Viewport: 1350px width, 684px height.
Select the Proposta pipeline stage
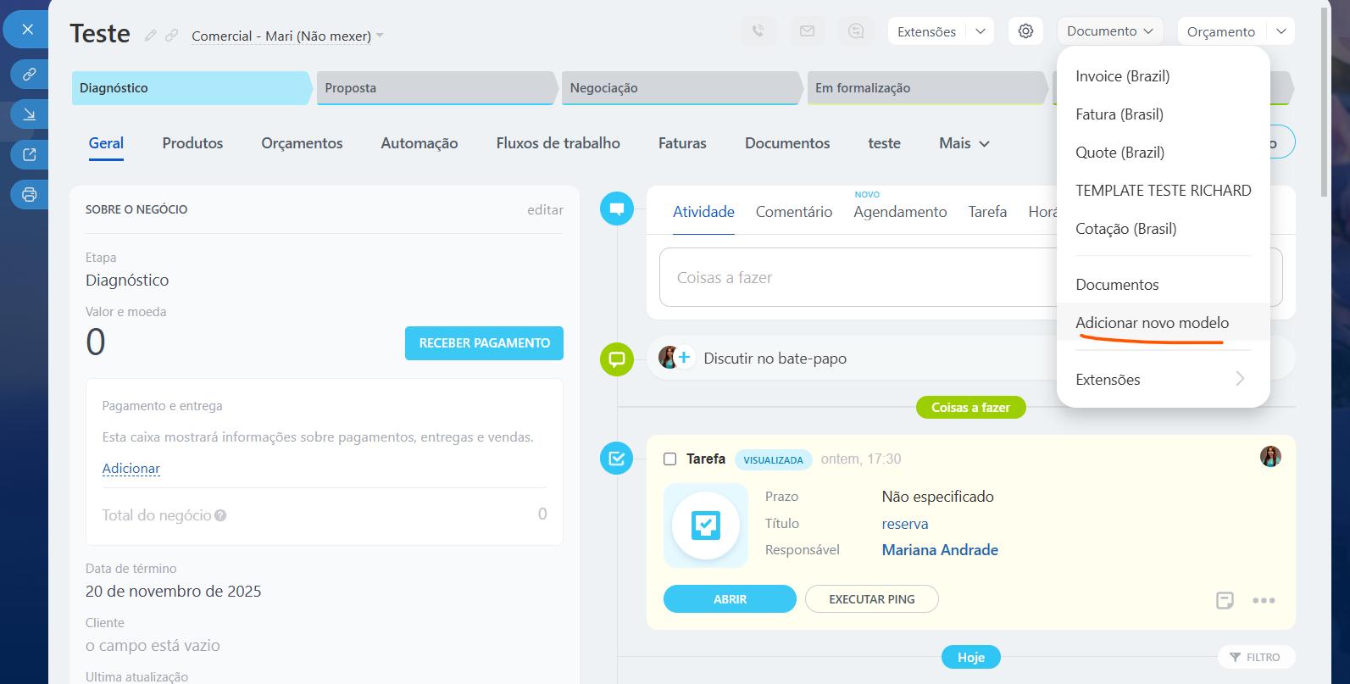[436, 88]
